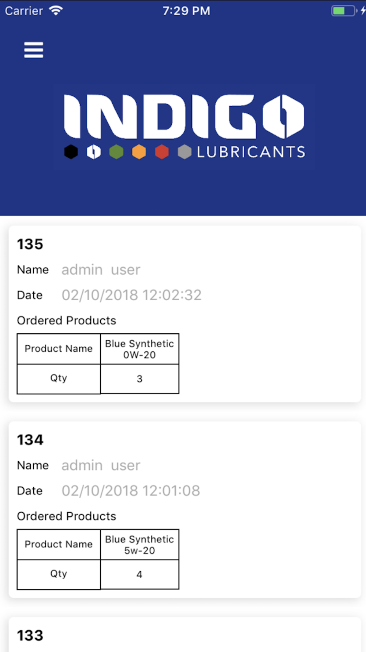Tap the red hexagon logo dot
Image resolution: width=366 pixels, height=652 pixels.
[162, 152]
